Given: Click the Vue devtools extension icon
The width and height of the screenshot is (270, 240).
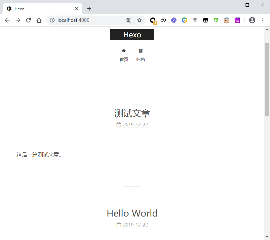Looking at the screenshot, I should [195, 20].
